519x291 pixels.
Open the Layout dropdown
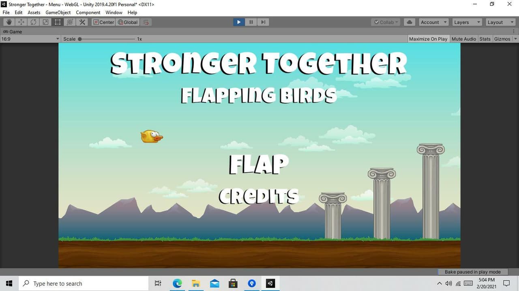point(500,22)
